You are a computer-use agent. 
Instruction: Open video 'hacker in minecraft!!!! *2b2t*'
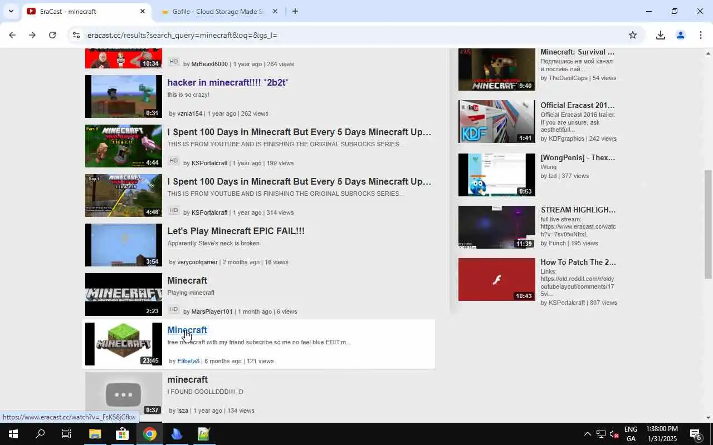(x=227, y=82)
